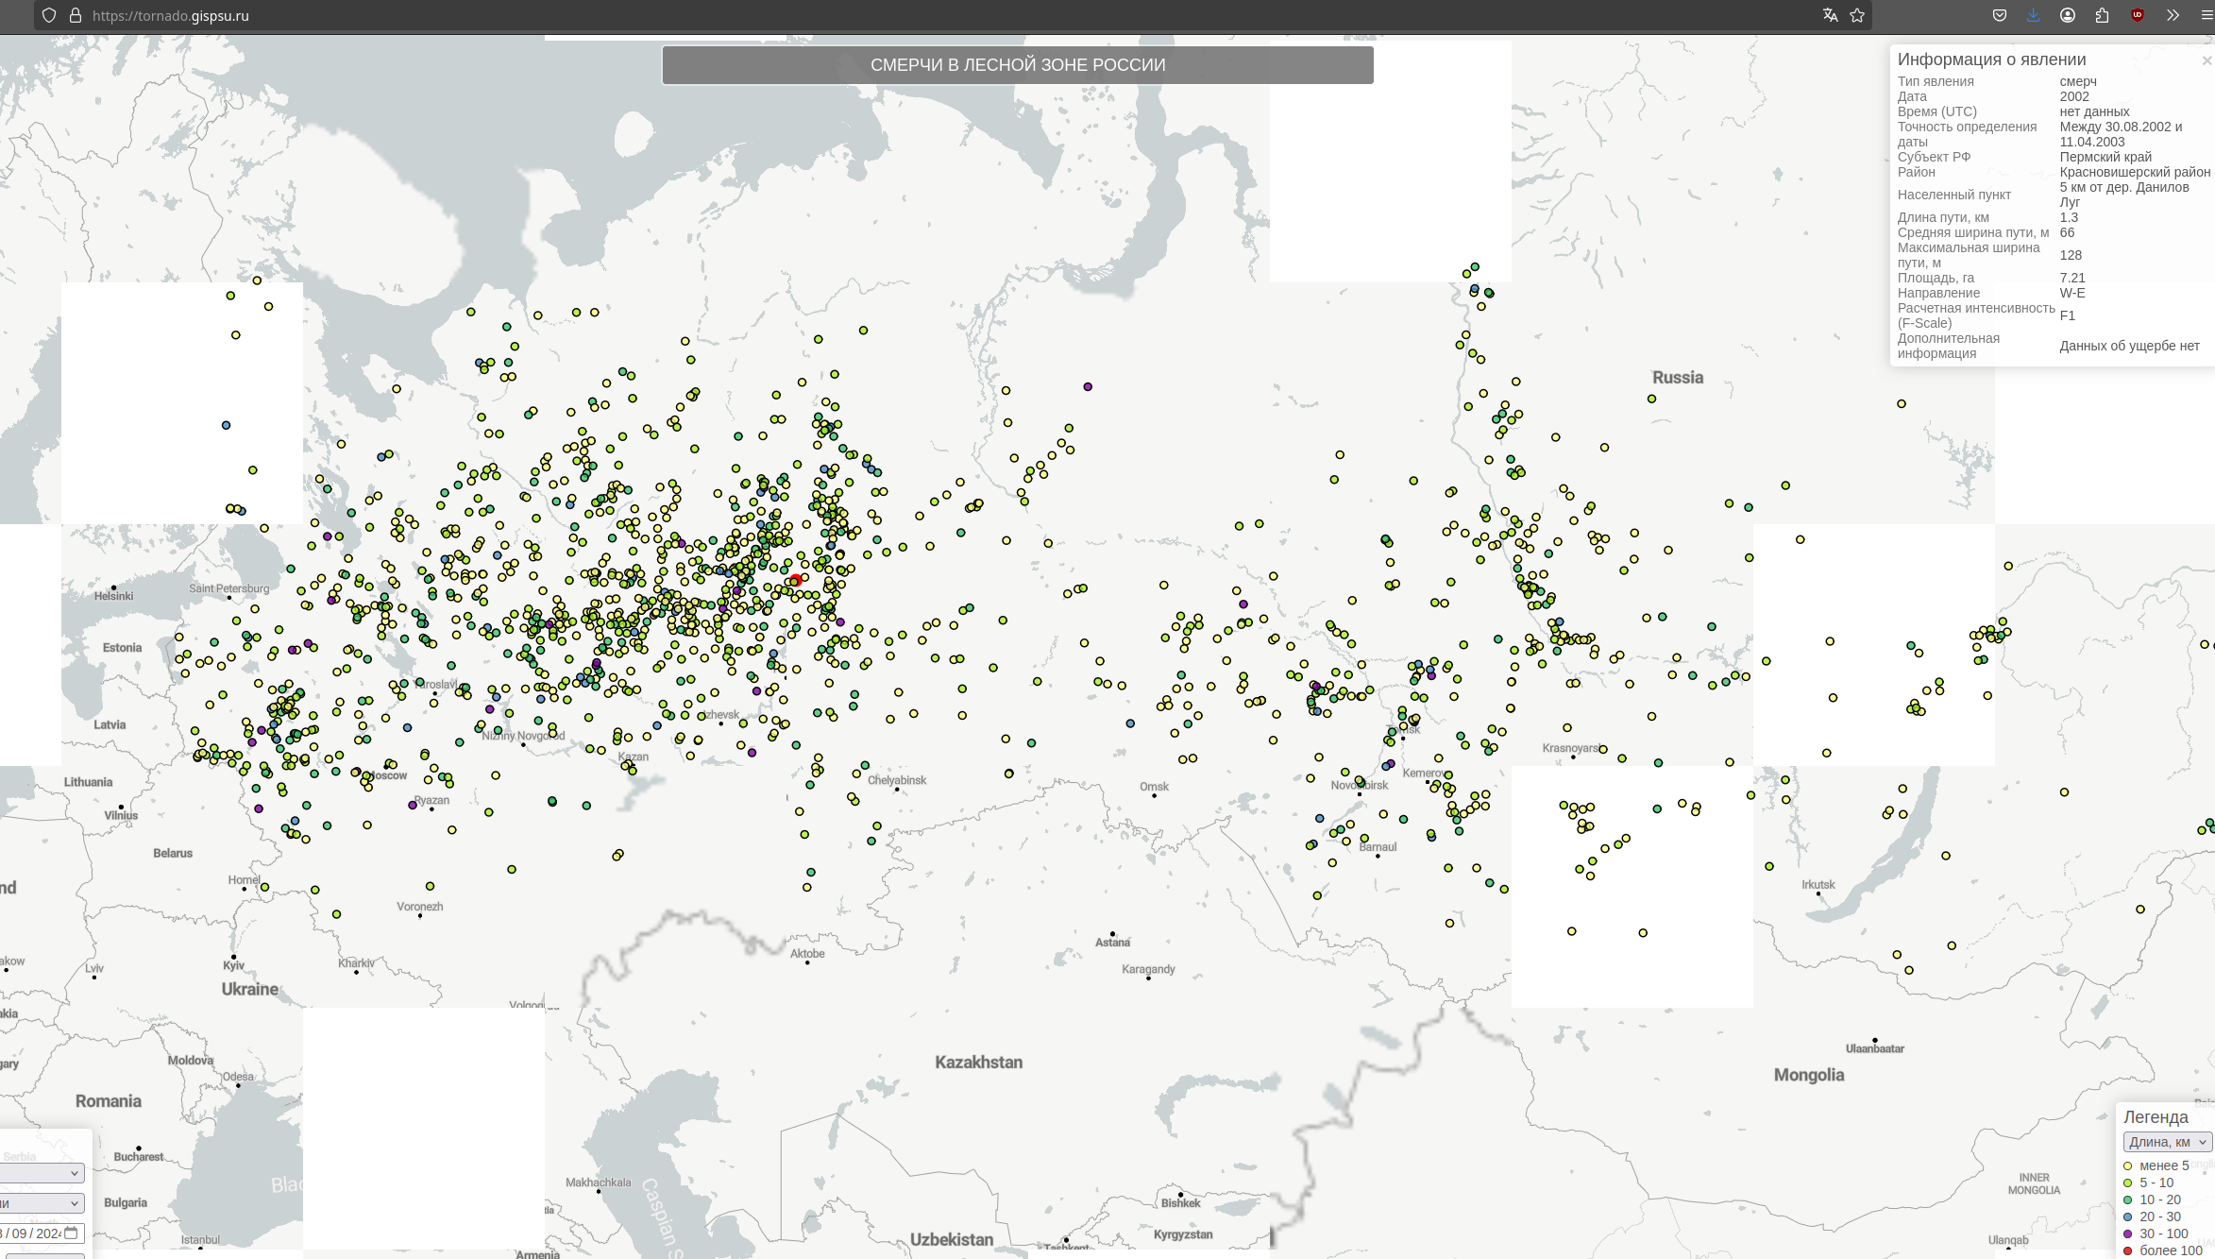The height and width of the screenshot is (1259, 2215).
Task: Click the 'Пермский край' value
Action: [x=2105, y=157]
